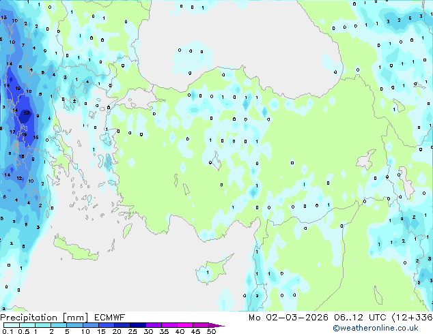
Task: Click the 2–5 mm legend color box
Action: (59, 325)
